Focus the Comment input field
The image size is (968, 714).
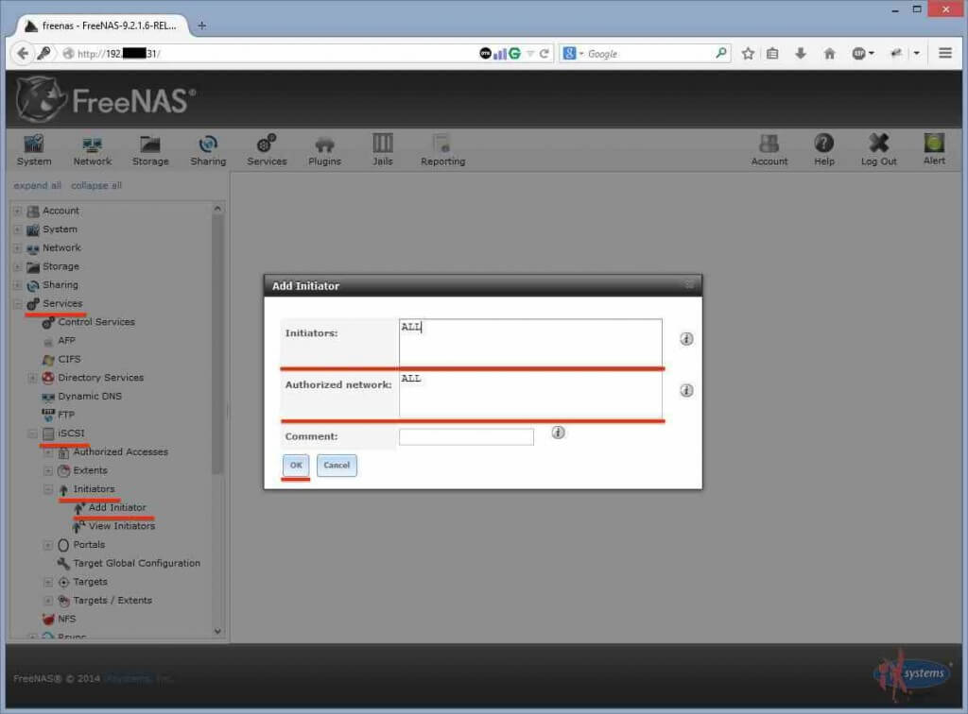point(466,436)
